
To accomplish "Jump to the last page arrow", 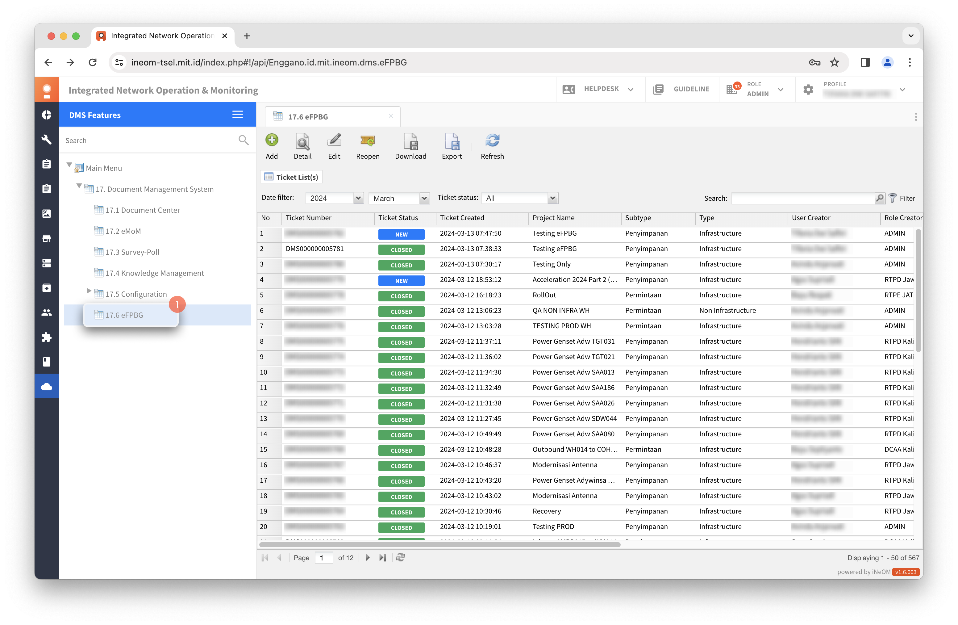I will (382, 557).
